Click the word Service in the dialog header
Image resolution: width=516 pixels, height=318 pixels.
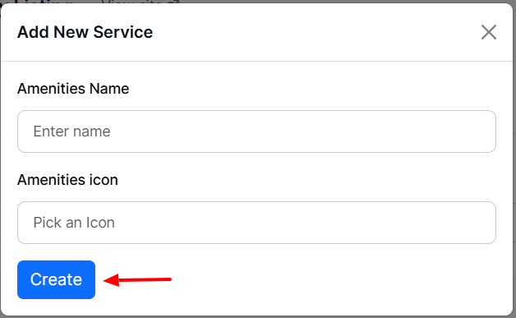click(x=123, y=32)
